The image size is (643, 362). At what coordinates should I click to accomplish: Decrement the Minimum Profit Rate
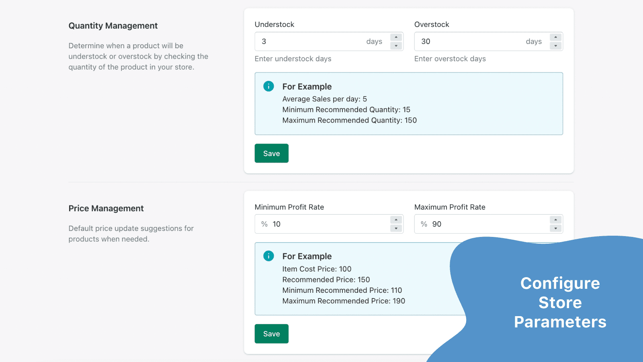point(396,228)
